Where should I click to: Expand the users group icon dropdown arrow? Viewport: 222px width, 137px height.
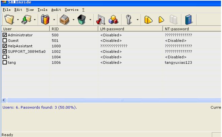[x=54, y=20]
